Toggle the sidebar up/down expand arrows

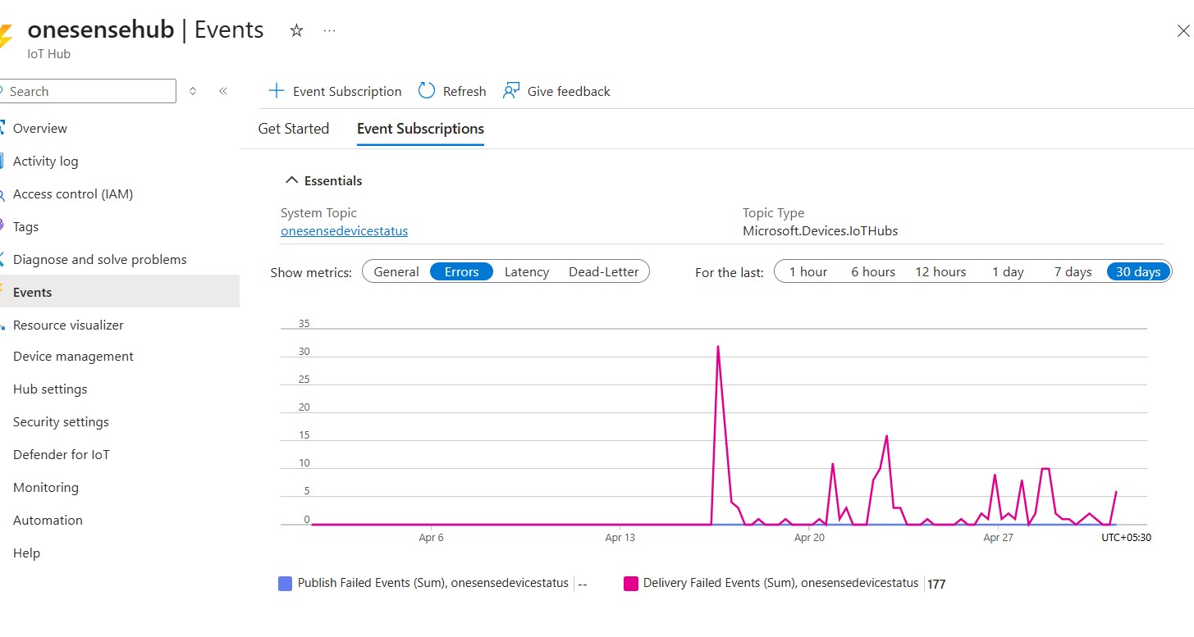(193, 91)
